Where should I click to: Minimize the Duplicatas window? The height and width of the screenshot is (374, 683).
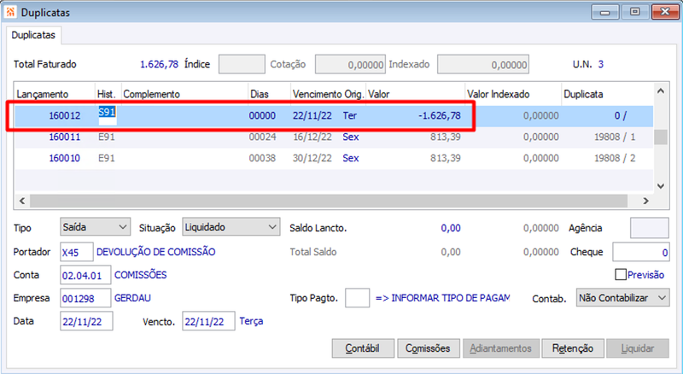click(x=605, y=12)
